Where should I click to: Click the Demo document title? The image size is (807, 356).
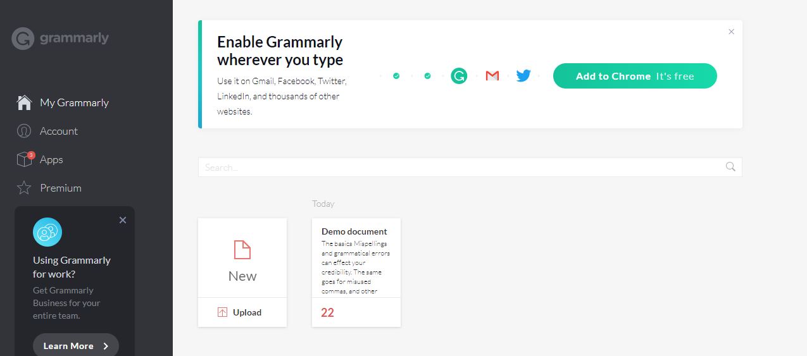pyautogui.click(x=354, y=231)
